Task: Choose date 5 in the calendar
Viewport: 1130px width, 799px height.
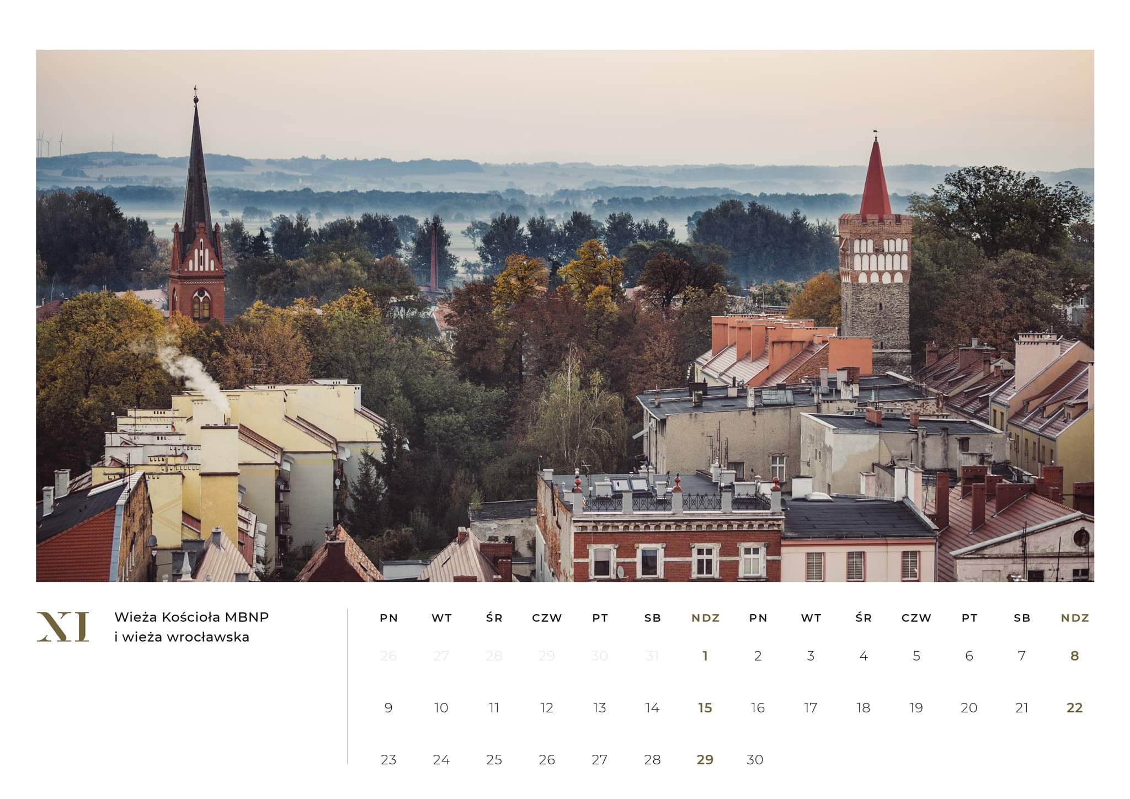Action: (x=916, y=656)
